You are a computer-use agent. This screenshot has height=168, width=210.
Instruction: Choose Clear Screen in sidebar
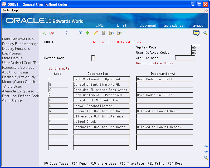[x=12, y=101]
